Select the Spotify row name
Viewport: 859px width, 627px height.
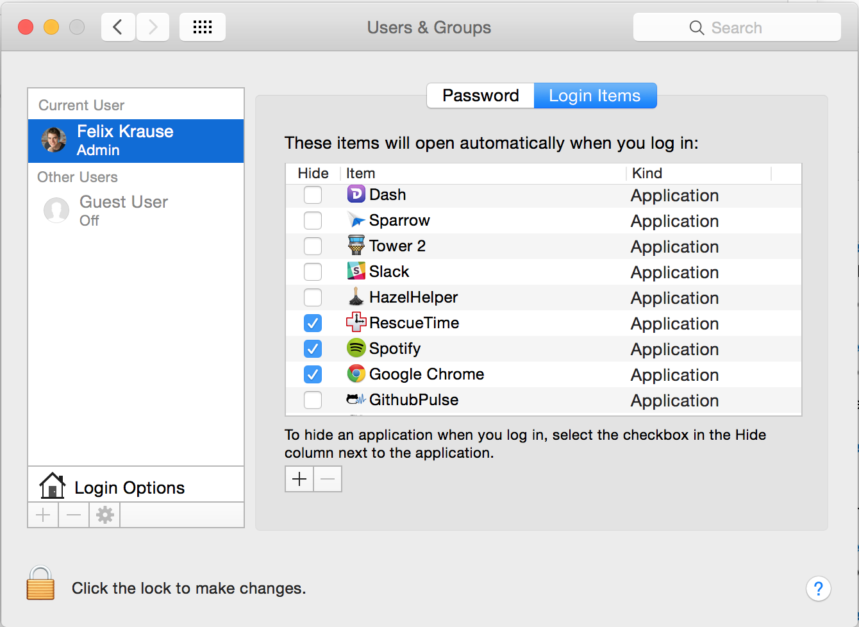click(395, 349)
